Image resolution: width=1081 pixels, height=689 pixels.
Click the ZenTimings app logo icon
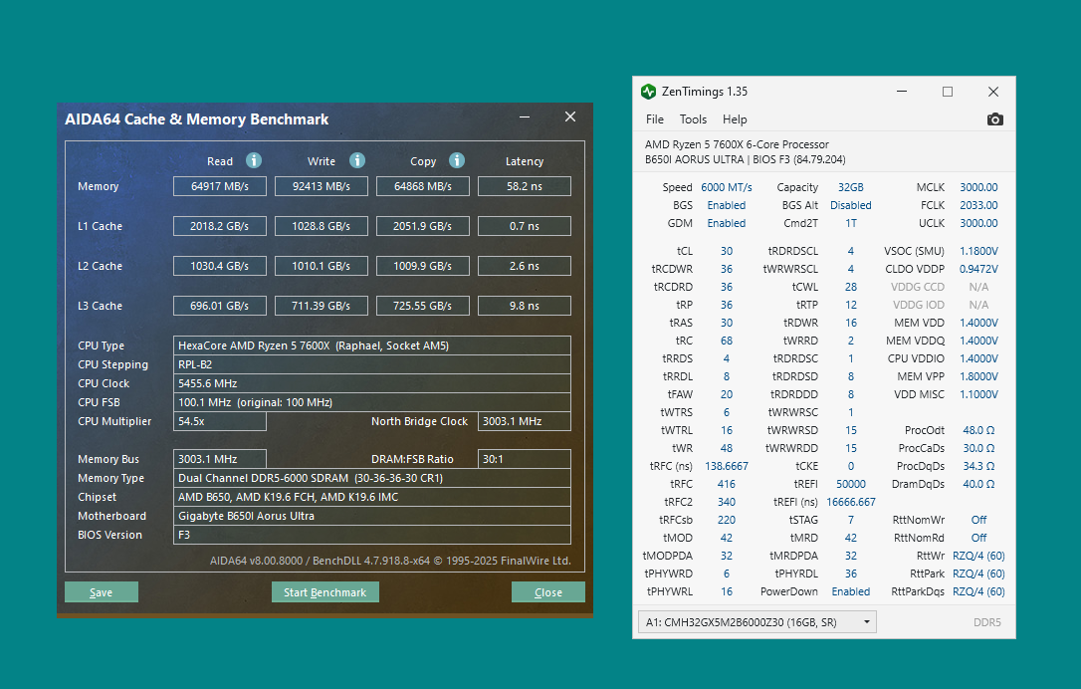tap(649, 92)
